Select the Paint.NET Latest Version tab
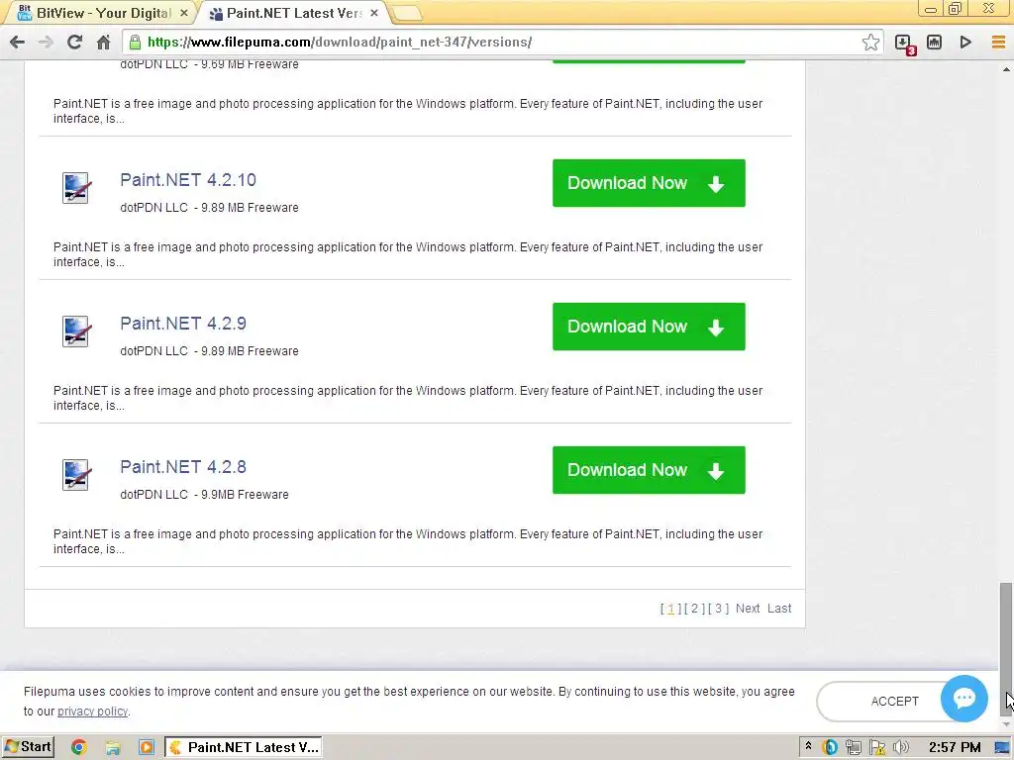Image resolution: width=1014 pixels, height=760 pixels. click(292, 13)
